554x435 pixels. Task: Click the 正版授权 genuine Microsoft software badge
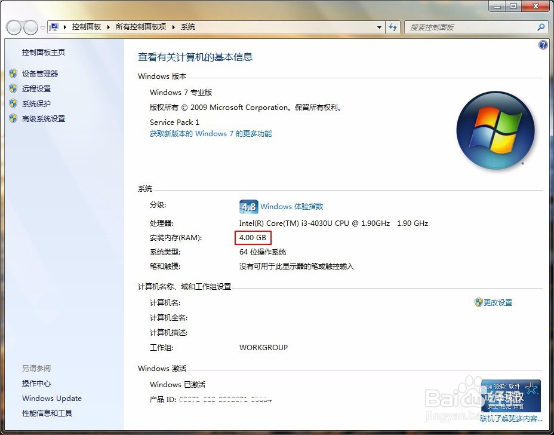(511, 396)
